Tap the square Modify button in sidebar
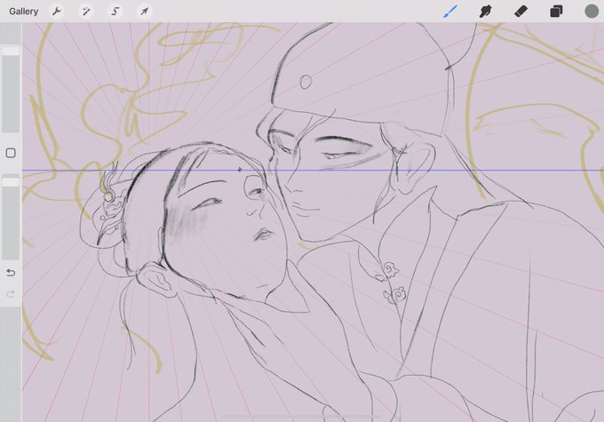604x422 pixels. tap(11, 153)
